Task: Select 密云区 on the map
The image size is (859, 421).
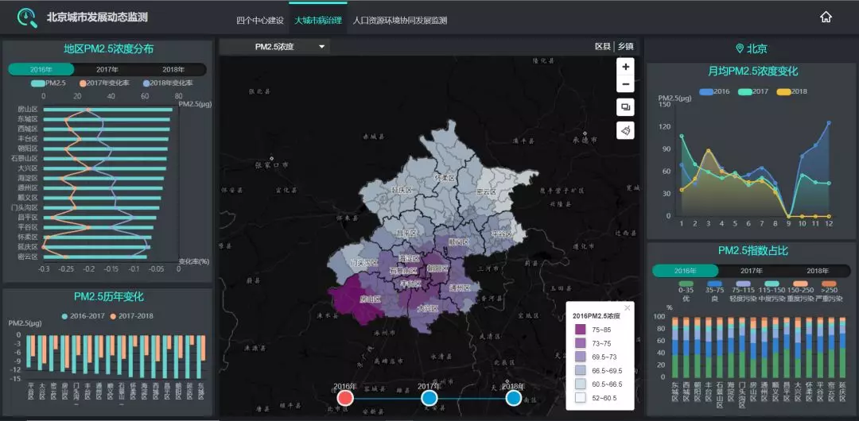Action: [x=486, y=192]
